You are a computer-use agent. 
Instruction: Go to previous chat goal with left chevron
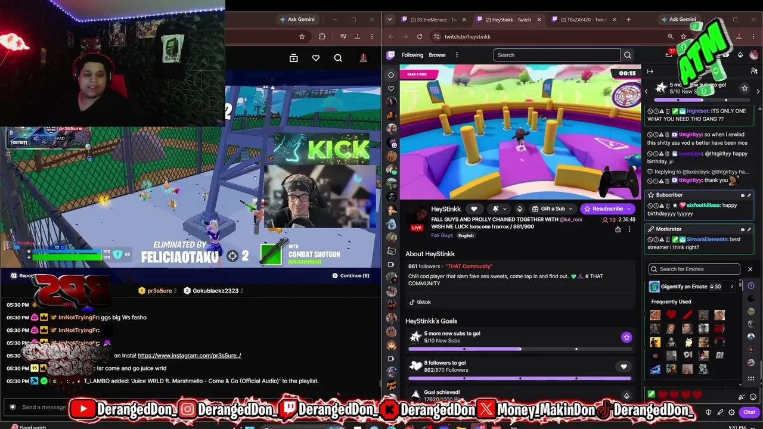tap(646, 91)
